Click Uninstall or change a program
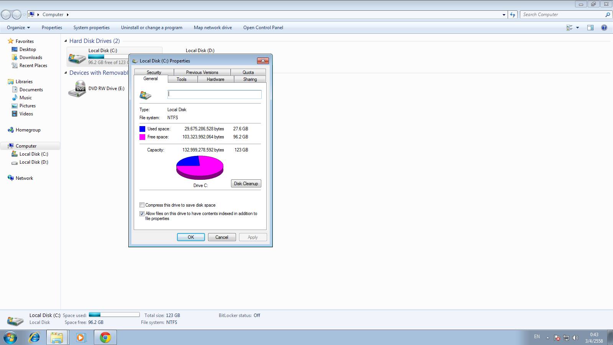 tap(152, 28)
